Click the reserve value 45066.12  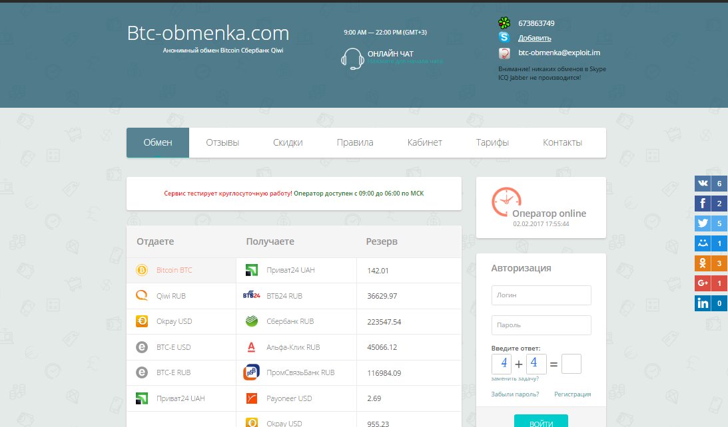[382, 347]
